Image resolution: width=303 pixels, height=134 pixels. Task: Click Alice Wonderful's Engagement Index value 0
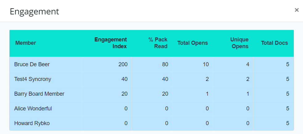pyautogui.click(x=126, y=109)
